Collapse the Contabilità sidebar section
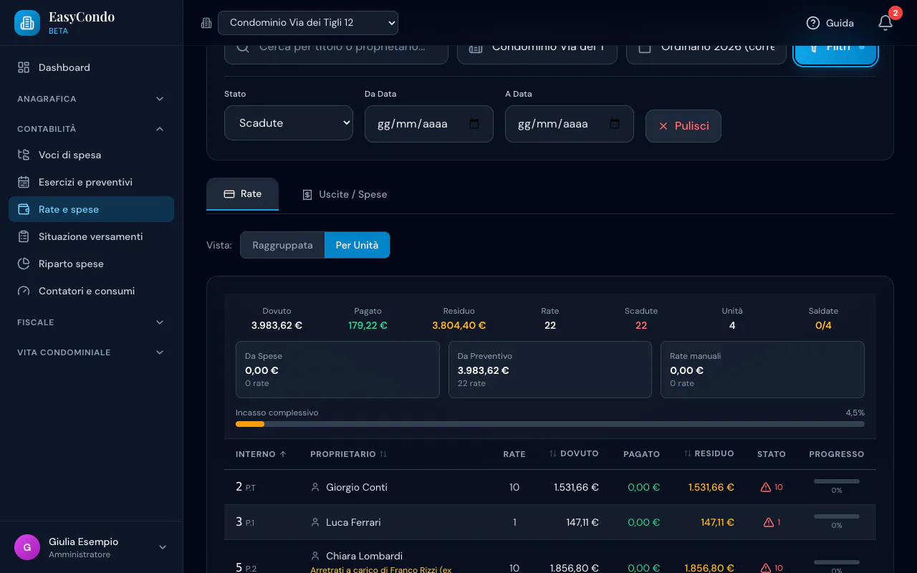The height and width of the screenshot is (573, 917). point(91,129)
